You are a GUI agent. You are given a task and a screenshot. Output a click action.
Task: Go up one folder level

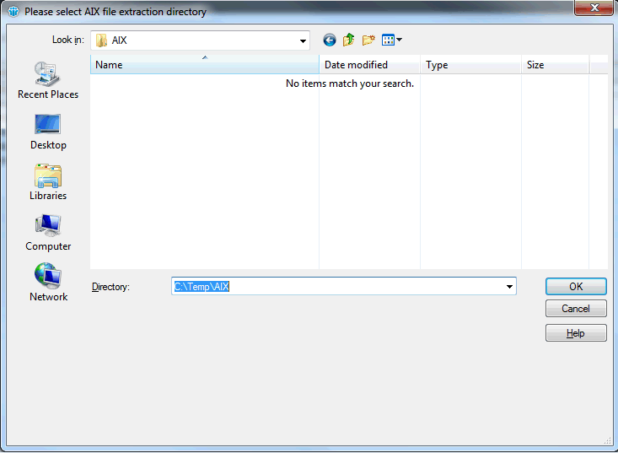[x=348, y=40]
